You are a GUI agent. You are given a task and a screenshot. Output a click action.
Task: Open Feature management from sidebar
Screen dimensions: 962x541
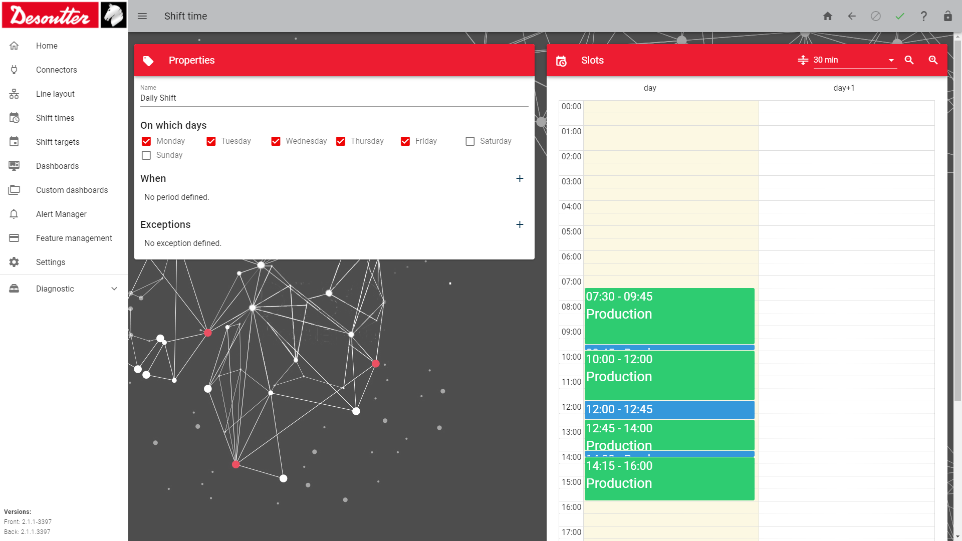point(74,238)
